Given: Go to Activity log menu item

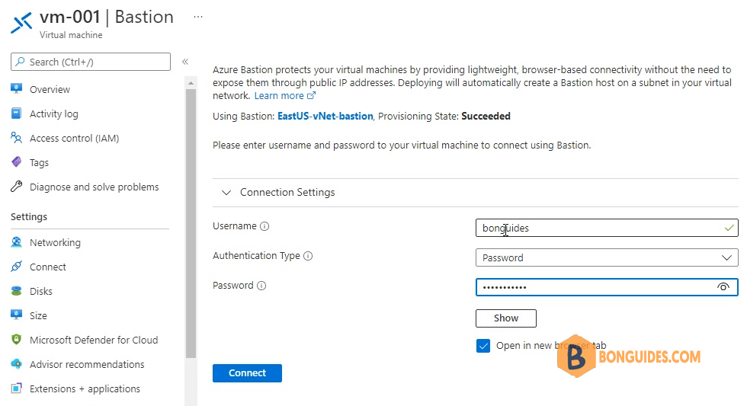Looking at the screenshot, I should pos(54,113).
